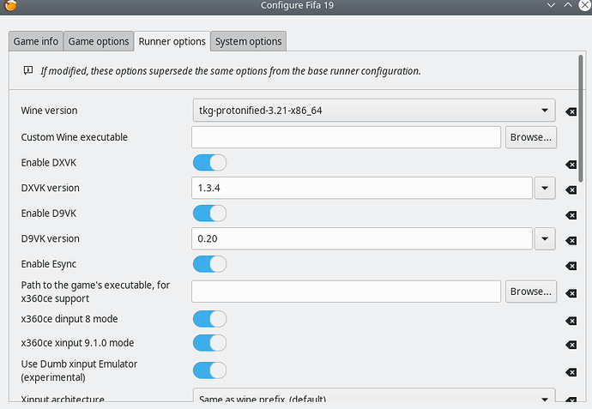Reset x360ce dinput 8 mode clear icon
592x409 pixels.
point(571,321)
